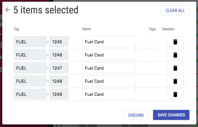The image size is (198, 127).
Task: Click the 1245 tag number field
Action: pyautogui.click(x=59, y=42)
